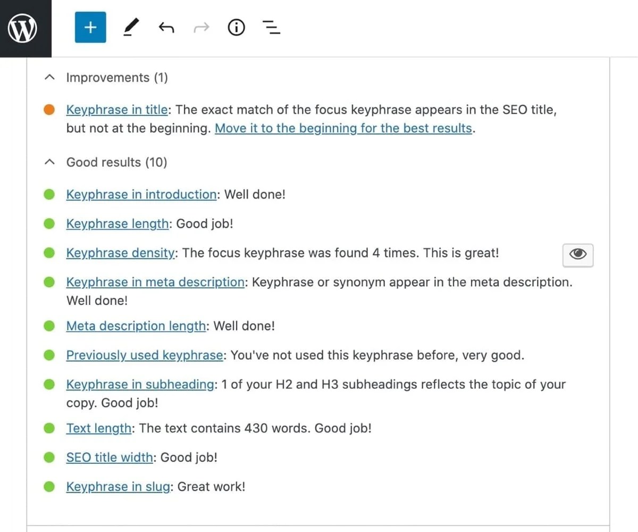This screenshot has height=532, width=638.
Task: Open the Keyphrase density details
Action: (x=120, y=253)
